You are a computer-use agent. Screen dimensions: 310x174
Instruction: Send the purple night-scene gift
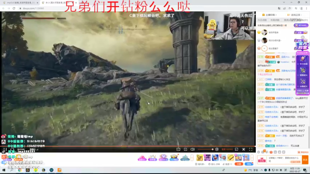(x=207, y=158)
